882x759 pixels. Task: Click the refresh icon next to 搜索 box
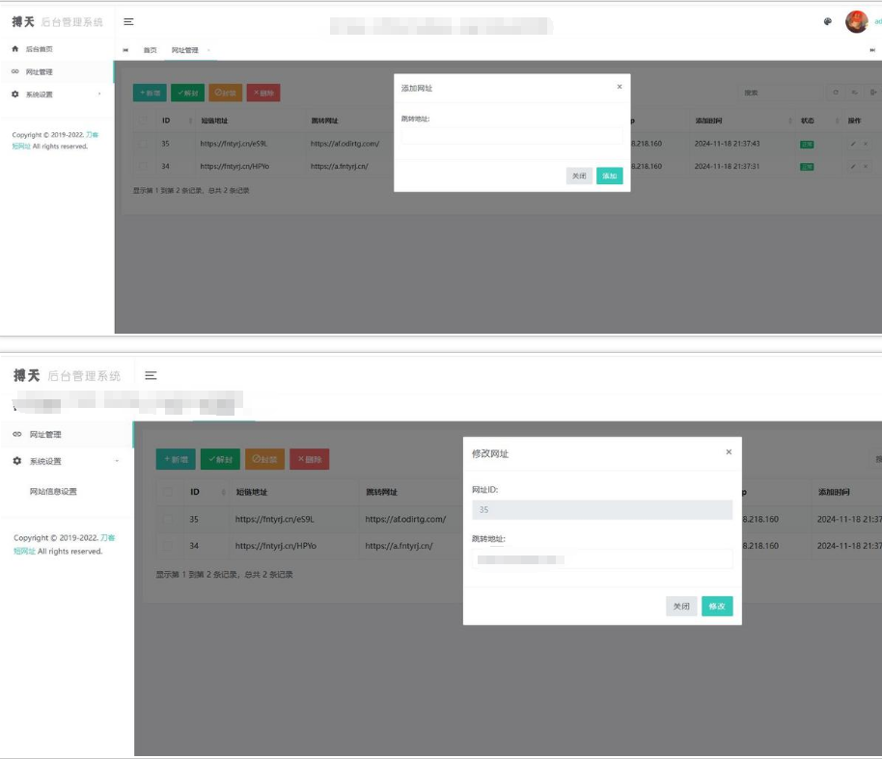pos(837,93)
